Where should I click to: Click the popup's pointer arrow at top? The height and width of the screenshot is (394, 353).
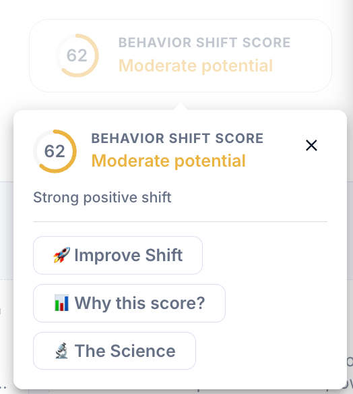(x=181, y=107)
